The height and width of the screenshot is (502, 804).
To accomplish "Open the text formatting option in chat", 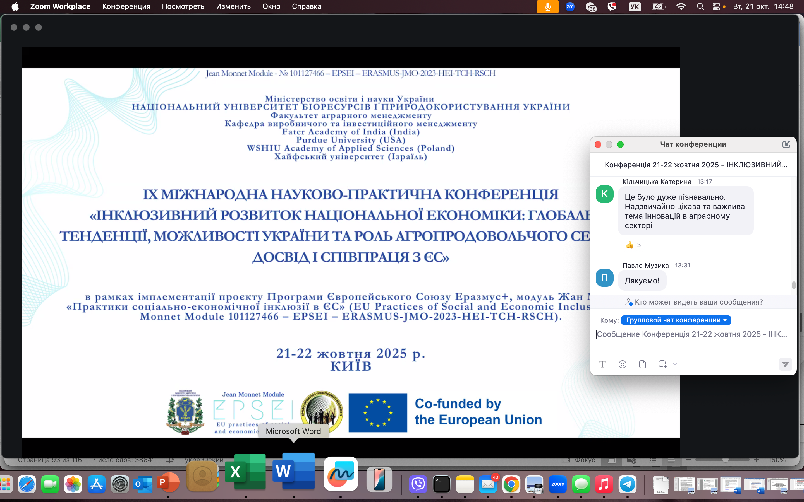I will click(602, 364).
